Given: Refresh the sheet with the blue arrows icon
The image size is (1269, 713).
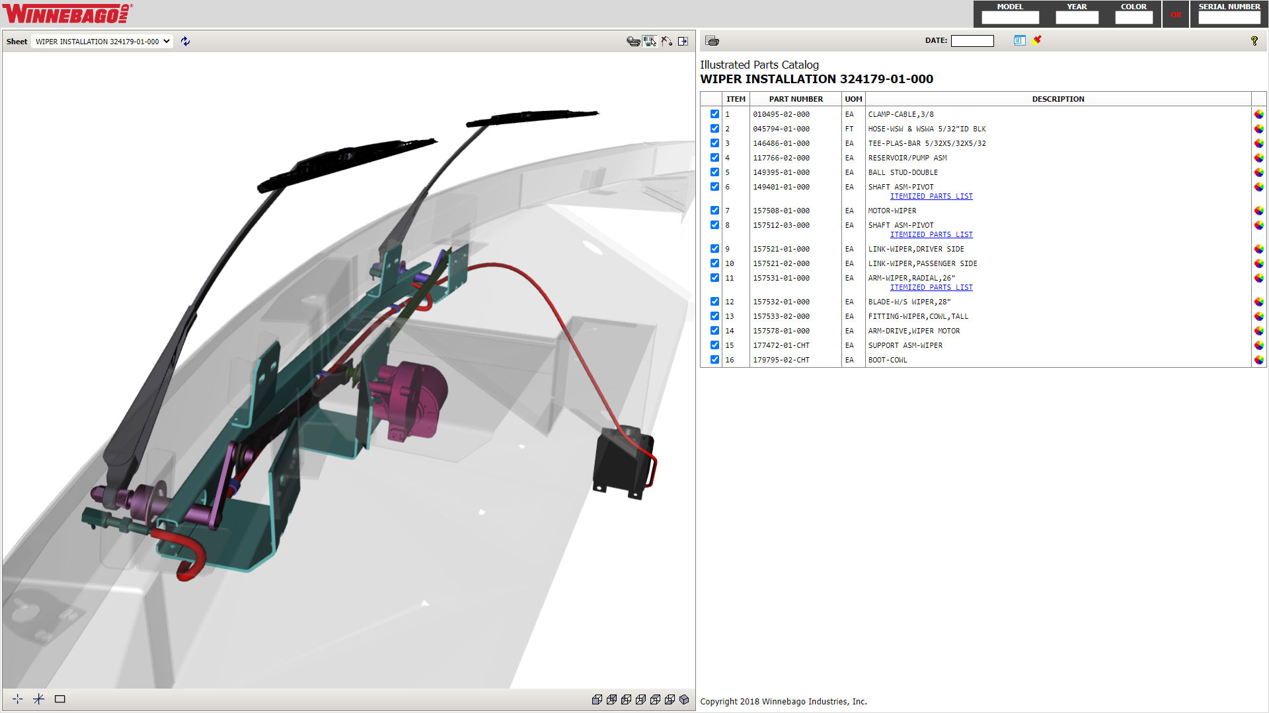Looking at the screenshot, I should (x=185, y=41).
